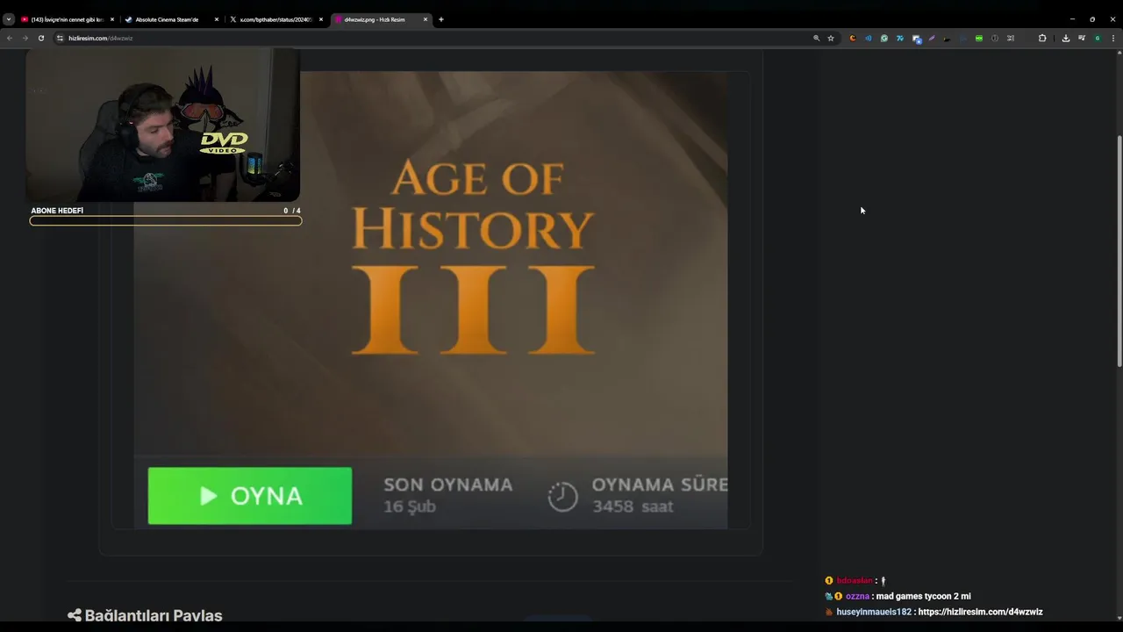
Task: Open the tab search dropdown arrow
Action: [9, 19]
